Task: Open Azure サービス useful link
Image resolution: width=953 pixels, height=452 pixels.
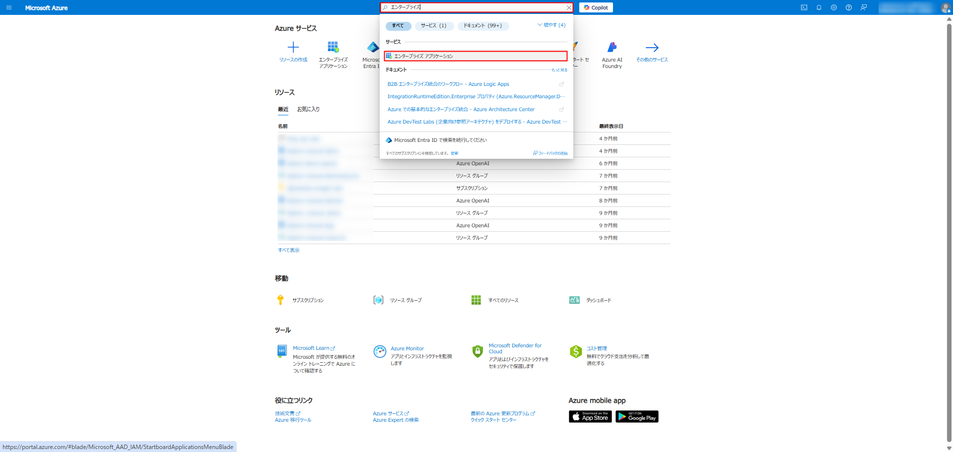Action: coord(391,414)
